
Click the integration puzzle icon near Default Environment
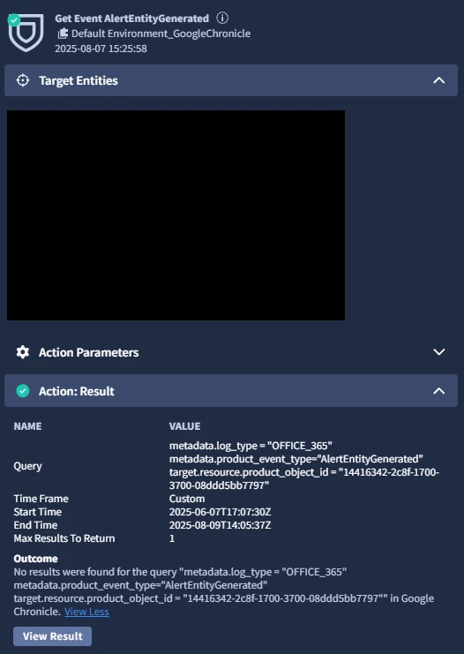63,34
